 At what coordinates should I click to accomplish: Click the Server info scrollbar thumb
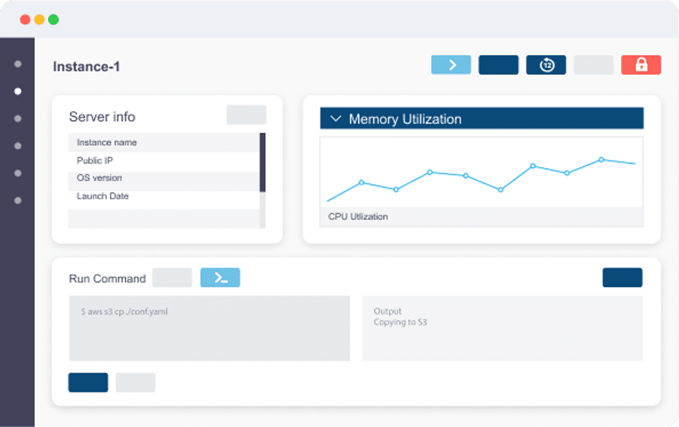tap(262, 162)
